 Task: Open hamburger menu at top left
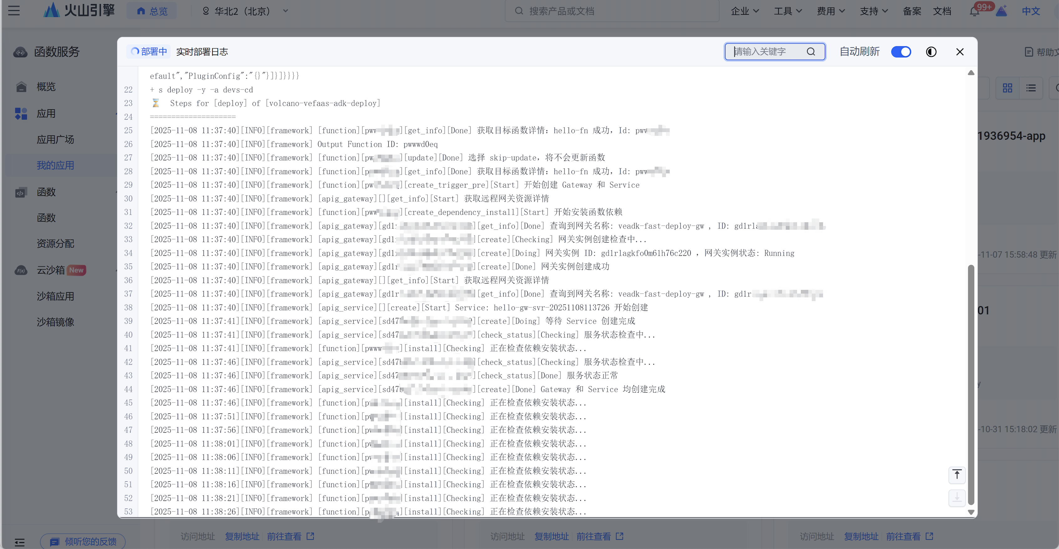click(x=14, y=11)
